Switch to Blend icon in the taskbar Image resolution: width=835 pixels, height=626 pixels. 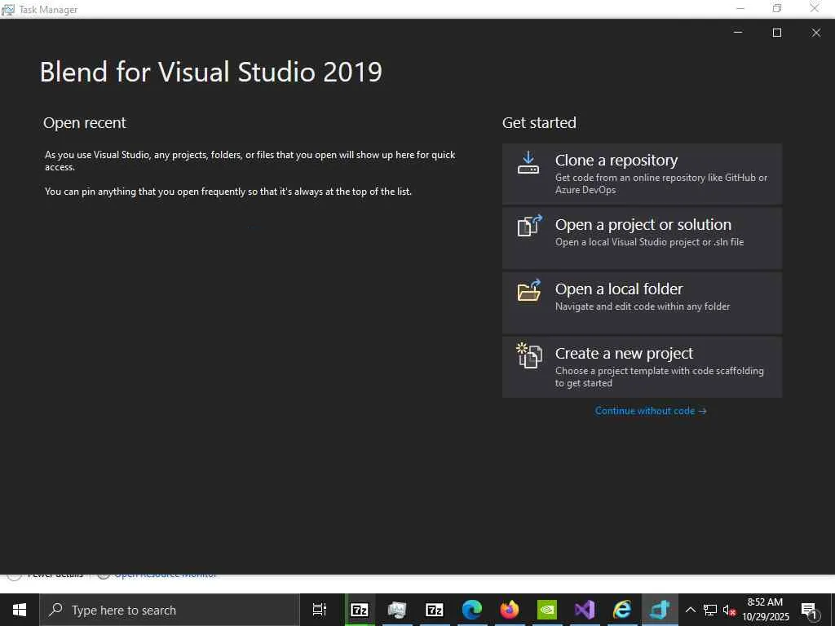point(660,610)
